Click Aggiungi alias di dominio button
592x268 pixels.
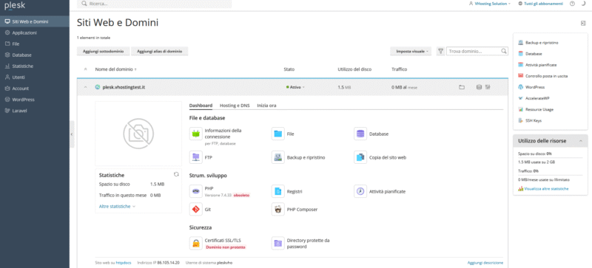point(159,51)
